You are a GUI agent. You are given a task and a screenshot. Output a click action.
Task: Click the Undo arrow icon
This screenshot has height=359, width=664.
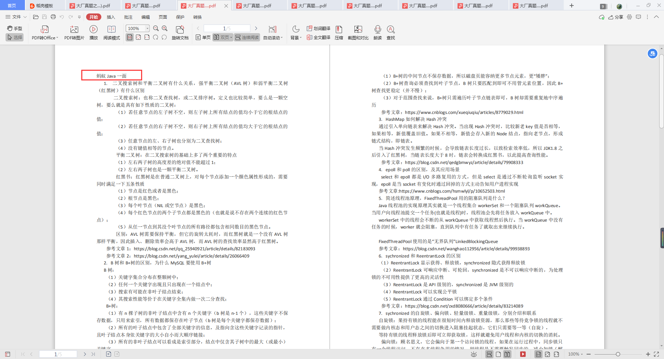coord(62,17)
